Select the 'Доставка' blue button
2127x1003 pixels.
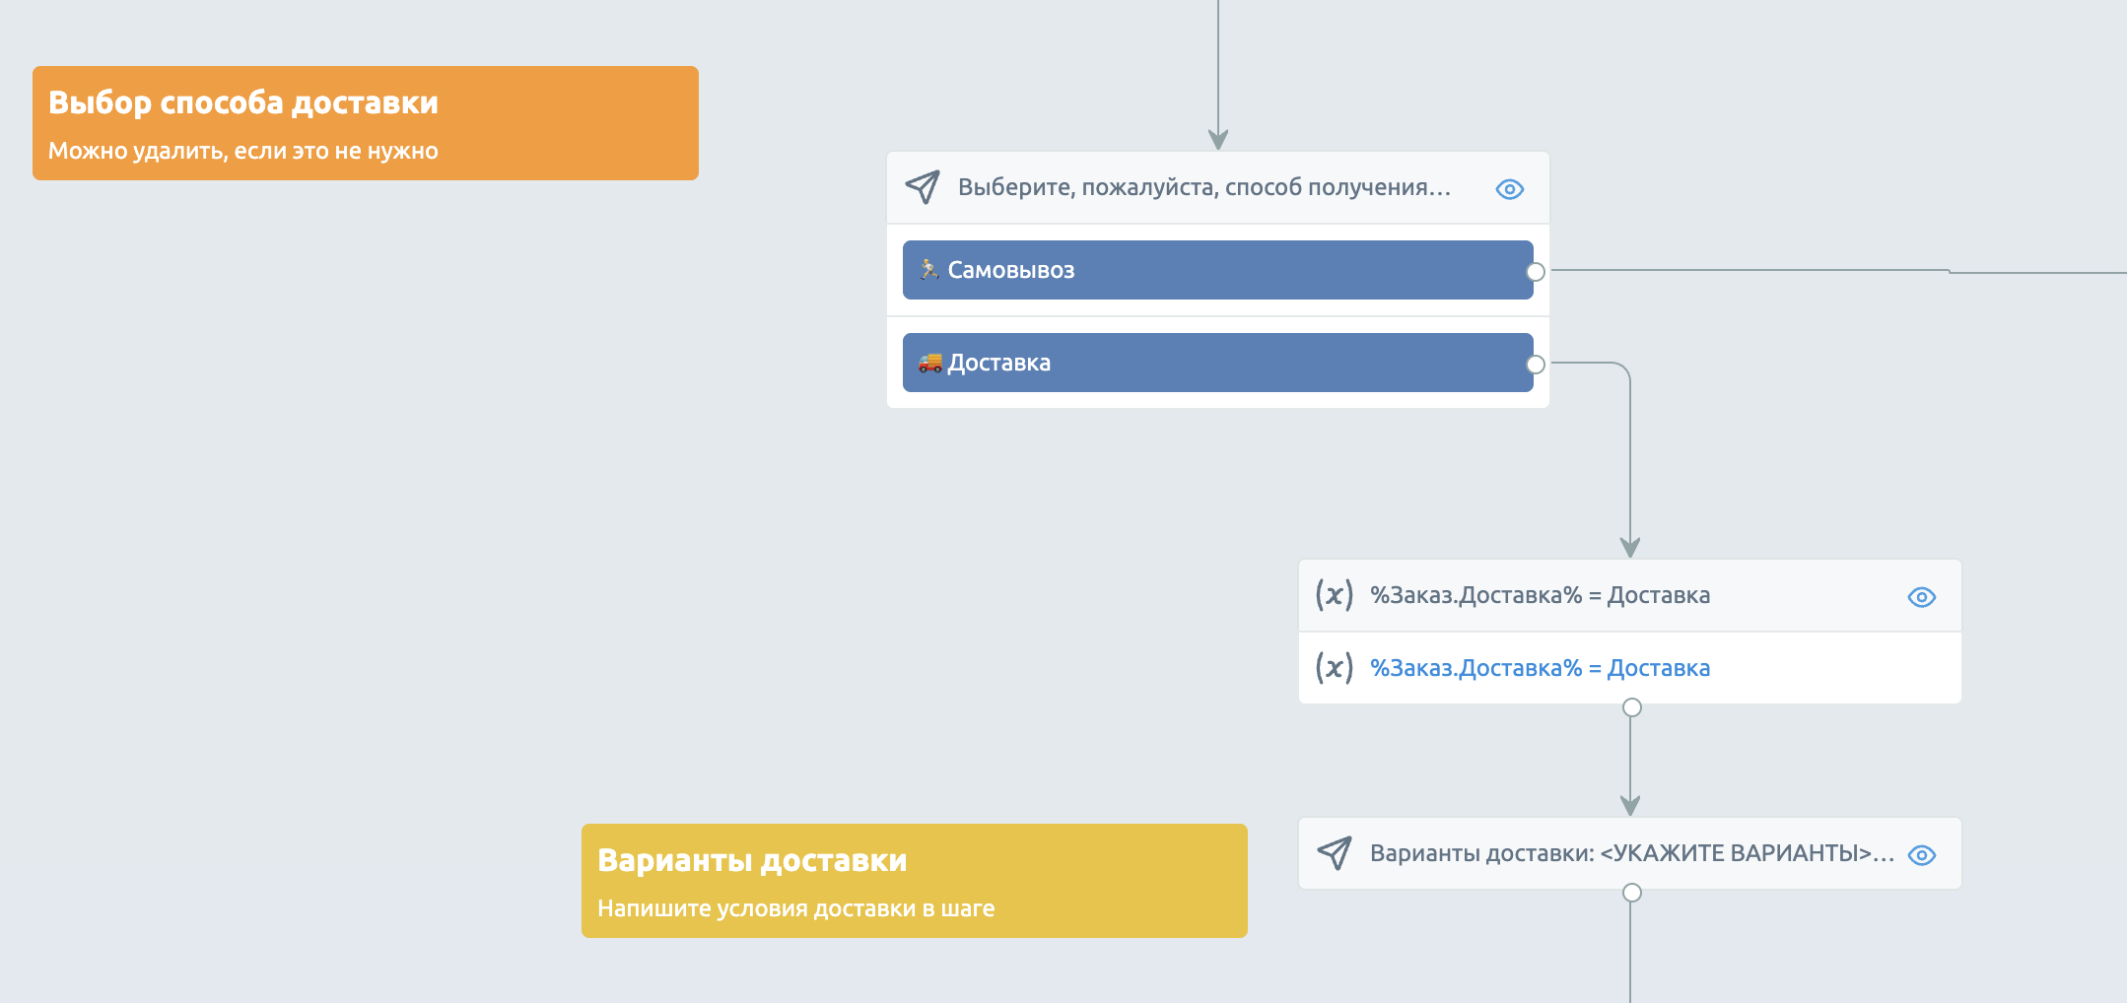pyautogui.click(x=1217, y=363)
